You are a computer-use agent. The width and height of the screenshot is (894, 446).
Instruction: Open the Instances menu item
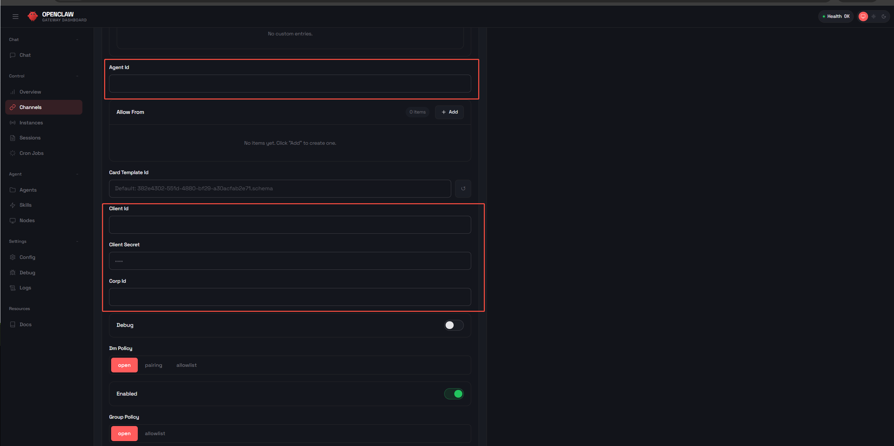pos(31,123)
